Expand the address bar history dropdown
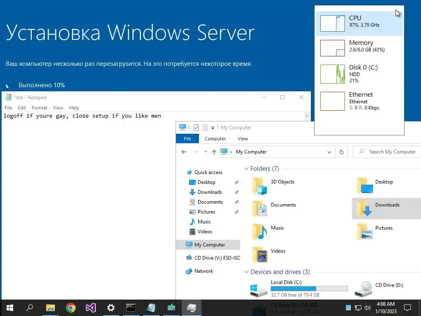Viewport: 421px width, 316px height. coord(329,152)
